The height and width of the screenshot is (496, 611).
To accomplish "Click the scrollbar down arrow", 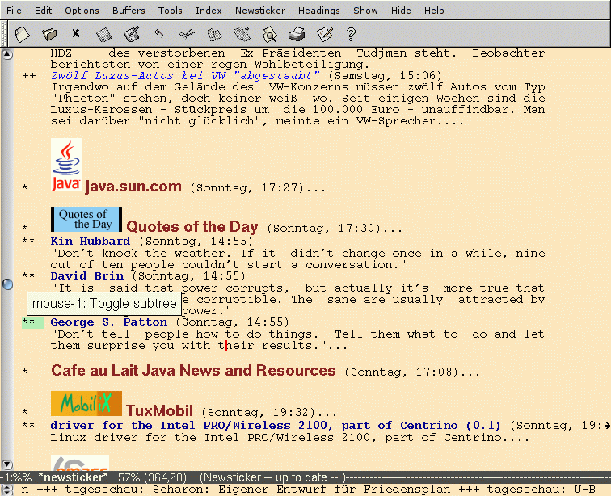I will pos(7,464).
